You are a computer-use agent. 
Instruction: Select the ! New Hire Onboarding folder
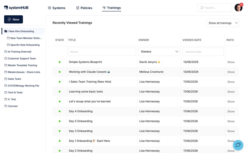(23, 31)
